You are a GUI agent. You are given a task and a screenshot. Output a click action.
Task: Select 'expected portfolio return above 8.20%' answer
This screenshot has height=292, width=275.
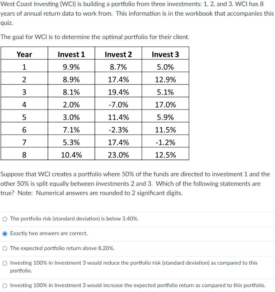(x=5, y=248)
